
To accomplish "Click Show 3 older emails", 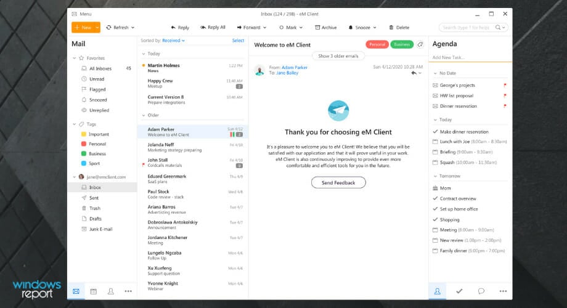I will [338, 56].
